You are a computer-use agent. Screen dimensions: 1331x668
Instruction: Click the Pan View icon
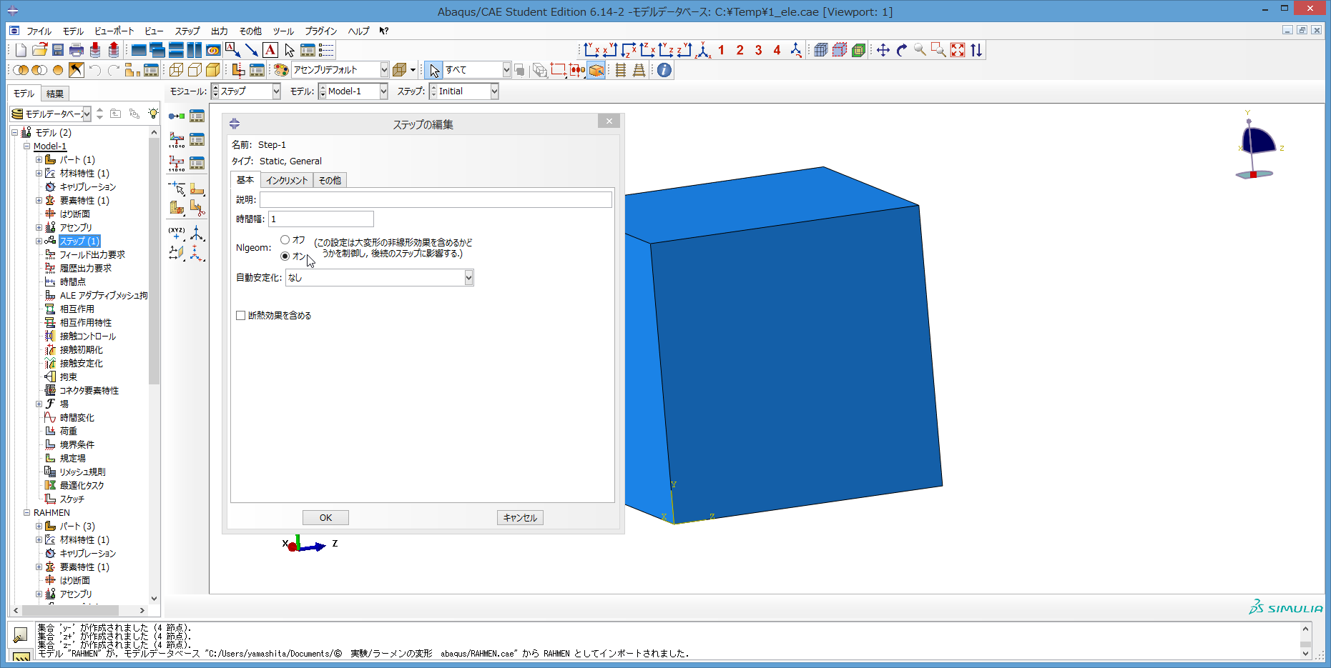point(883,50)
